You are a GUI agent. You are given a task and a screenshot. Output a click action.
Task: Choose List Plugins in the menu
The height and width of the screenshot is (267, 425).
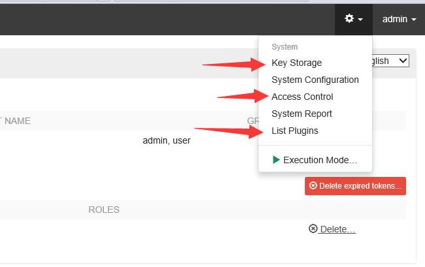click(294, 131)
